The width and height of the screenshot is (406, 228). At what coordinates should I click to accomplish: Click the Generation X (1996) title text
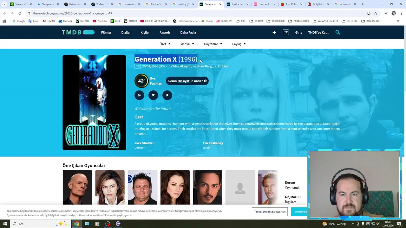click(x=166, y=59)
